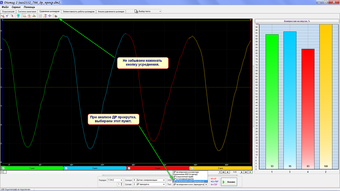Click the yellow 2 цил. label bar
340x191 pixels.
[x=221, y=168]
